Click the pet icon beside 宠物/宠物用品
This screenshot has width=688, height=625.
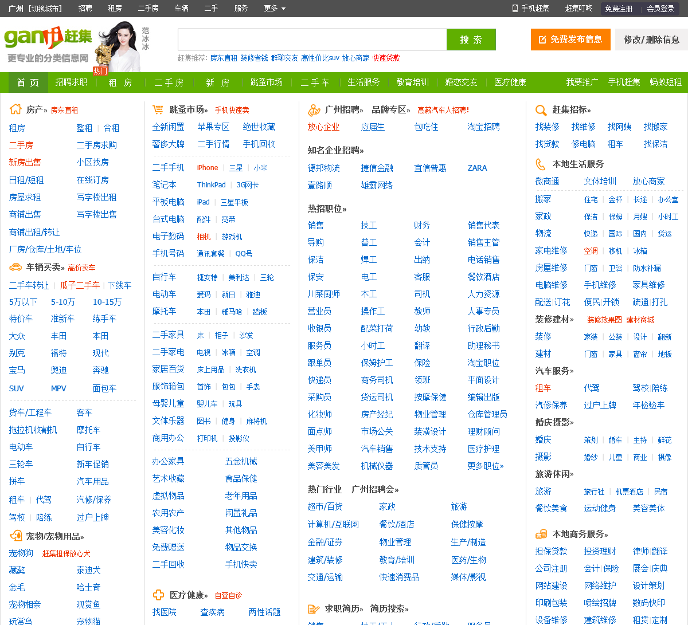(15, 536)
